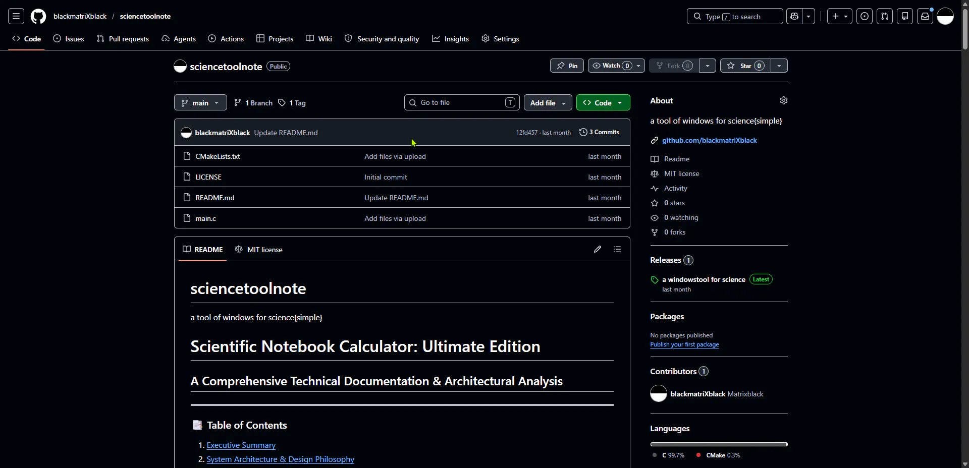Click the Fork button
The image size is (969, 468).
(x=674, y=66)
